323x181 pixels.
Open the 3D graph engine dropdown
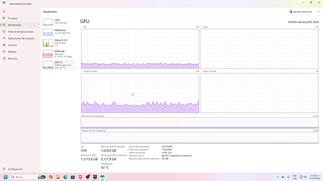click(82, 27)
